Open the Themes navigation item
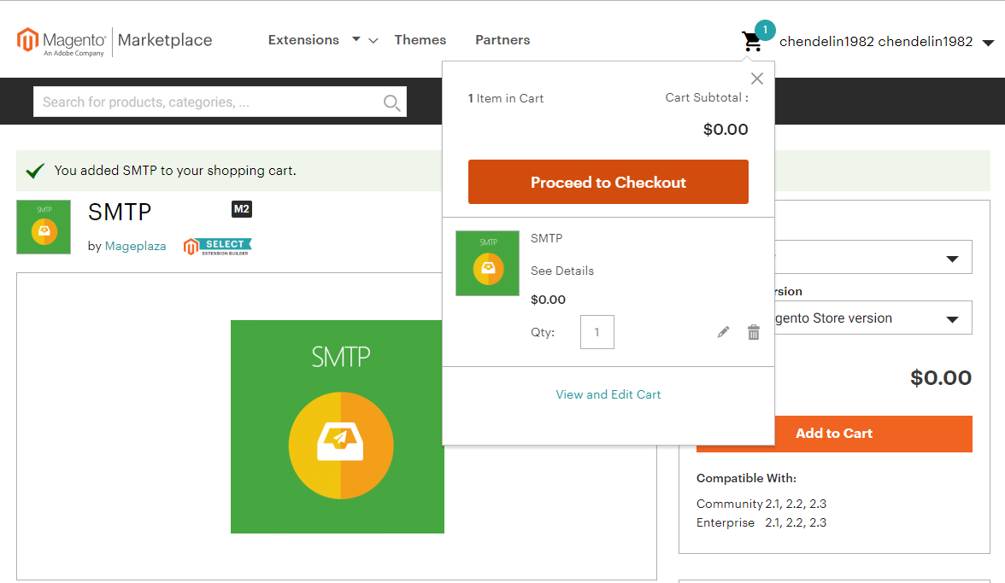The image size is (1005, 583). pos(420,39)
